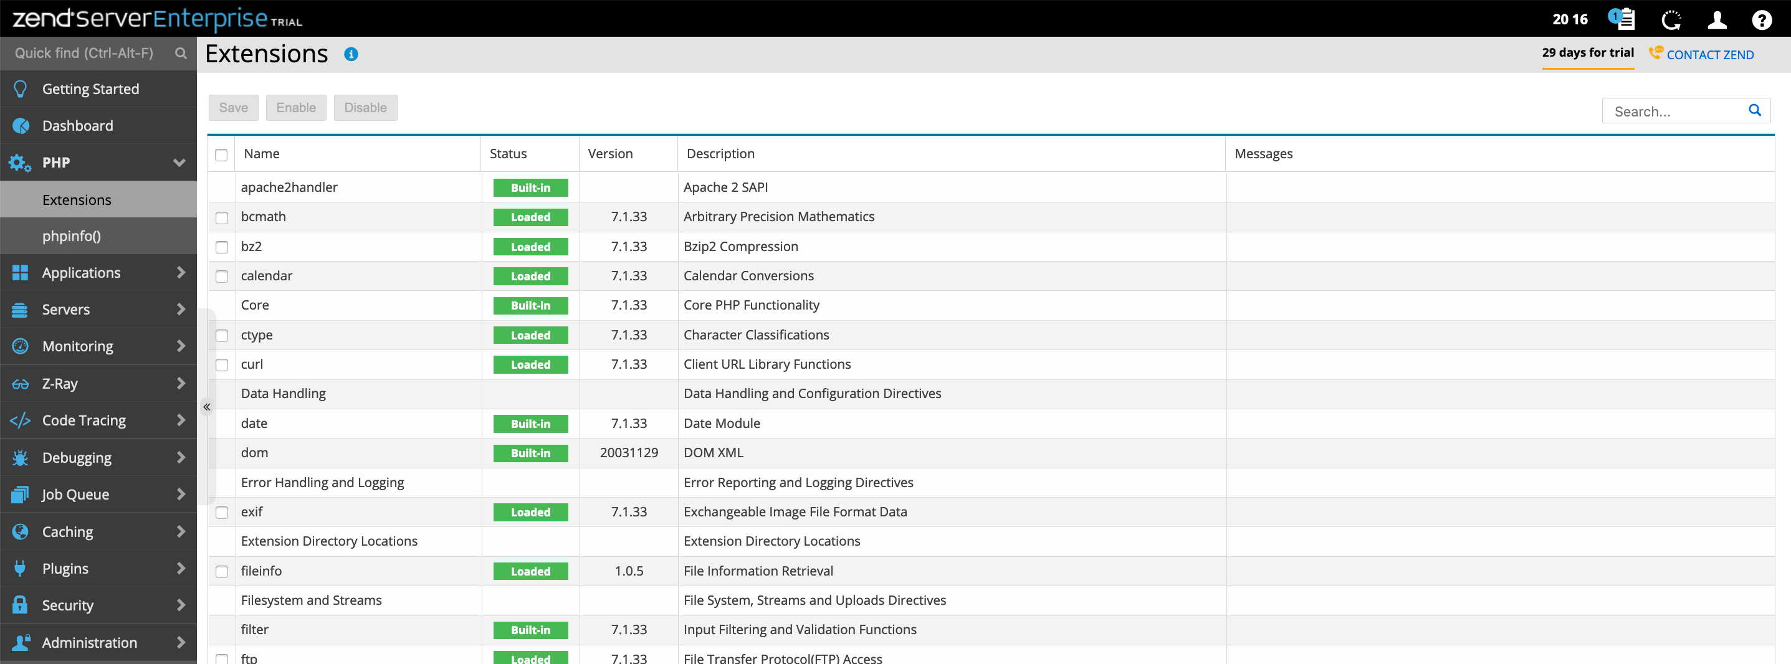Open the phpinfo() menu item
This screenshot has width=1791, height=664.
click(x=72, y=235)
